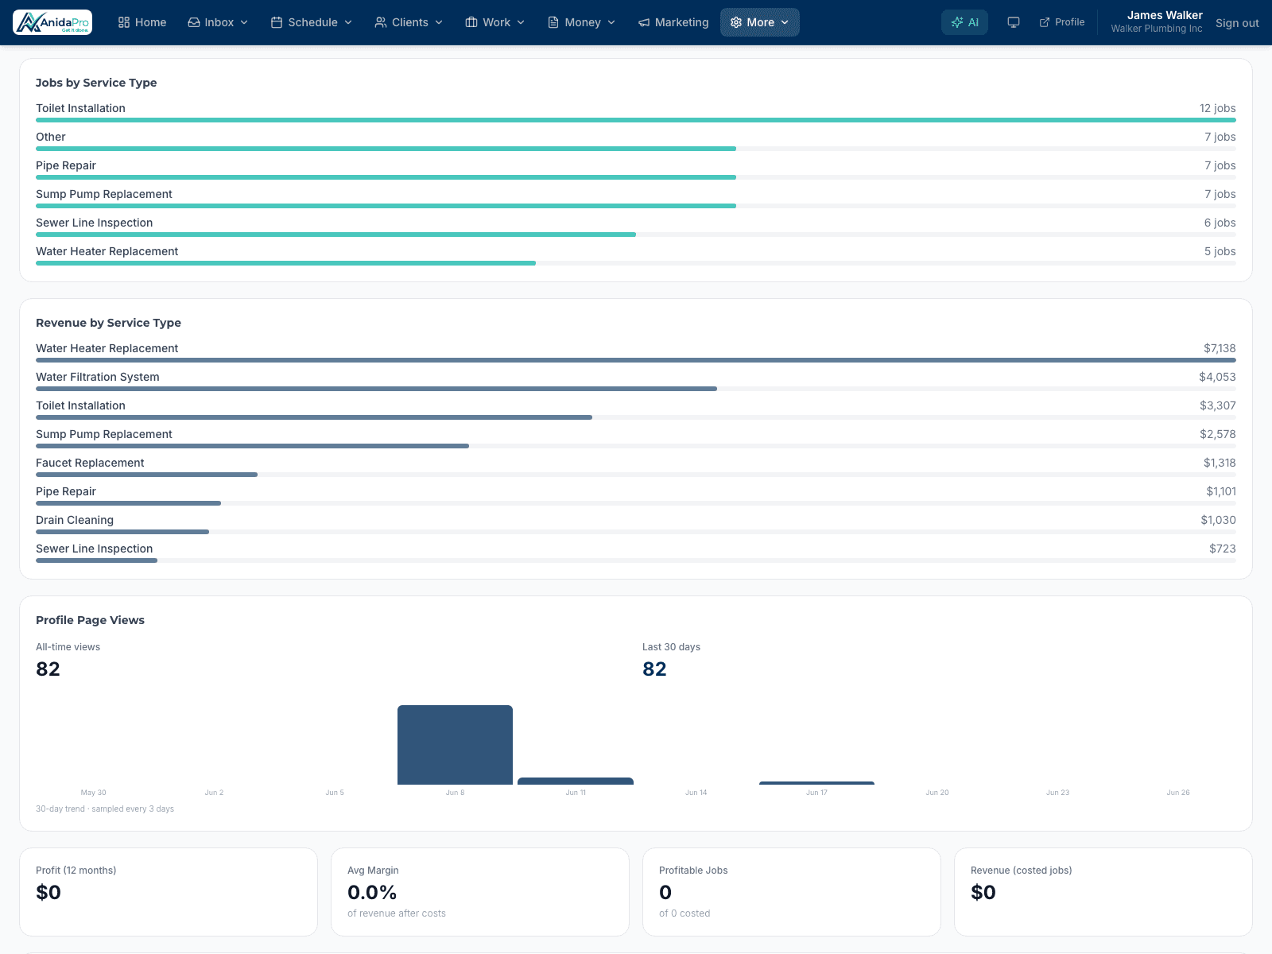The width and height of the screenshot is (1272, 954).
Task: Open the AI assistant button
Action: click(x=964, y=22)
